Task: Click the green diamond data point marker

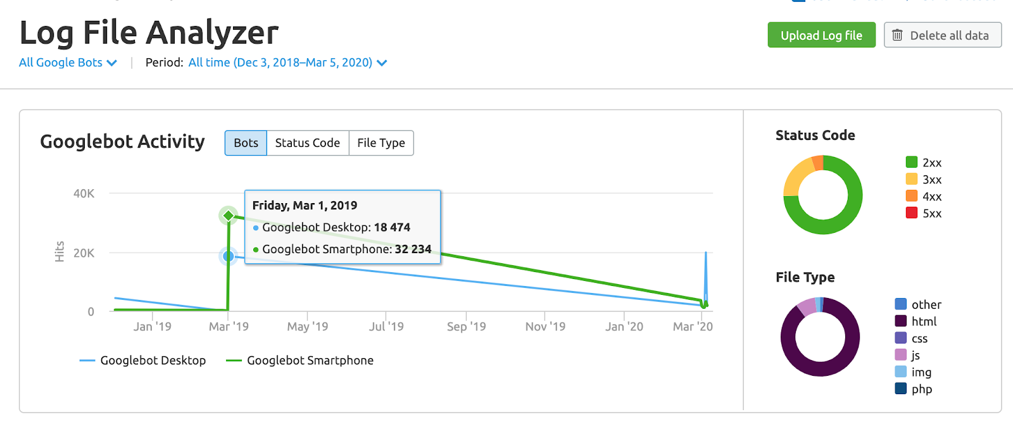Action: pos(229,216)
